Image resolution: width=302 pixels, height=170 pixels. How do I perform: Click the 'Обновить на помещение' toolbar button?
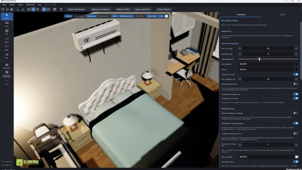[x=101, y=9]
